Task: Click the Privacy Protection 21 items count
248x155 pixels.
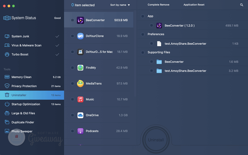Action: 56,86
